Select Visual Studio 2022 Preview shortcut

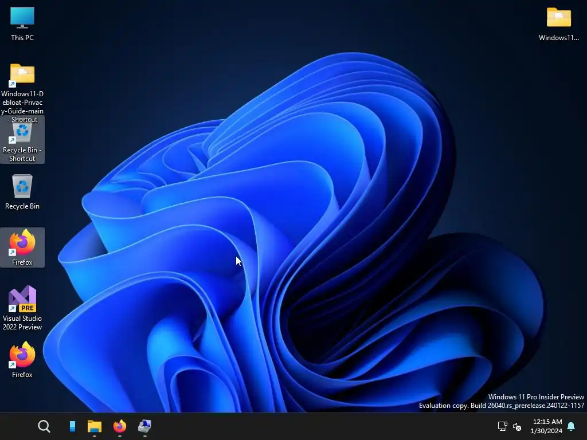(x=22, y=308)
